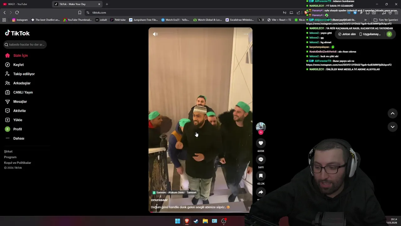Click the Uygulamayı app download button

click(x=370, y=34)
